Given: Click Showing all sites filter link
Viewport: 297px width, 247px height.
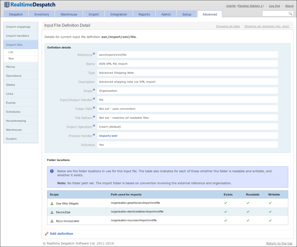Looking at the screenshot, I should (x=228, y=26).
